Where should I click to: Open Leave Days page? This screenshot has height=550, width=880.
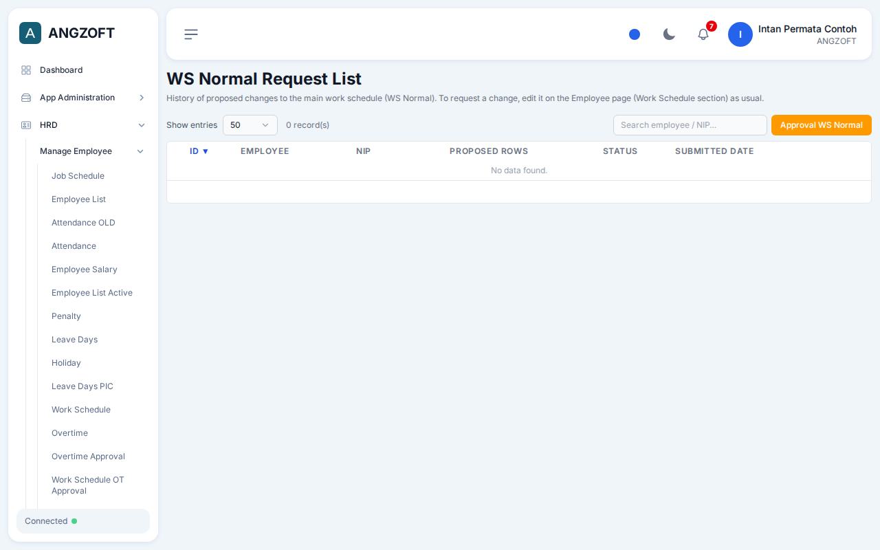point(74,340)
